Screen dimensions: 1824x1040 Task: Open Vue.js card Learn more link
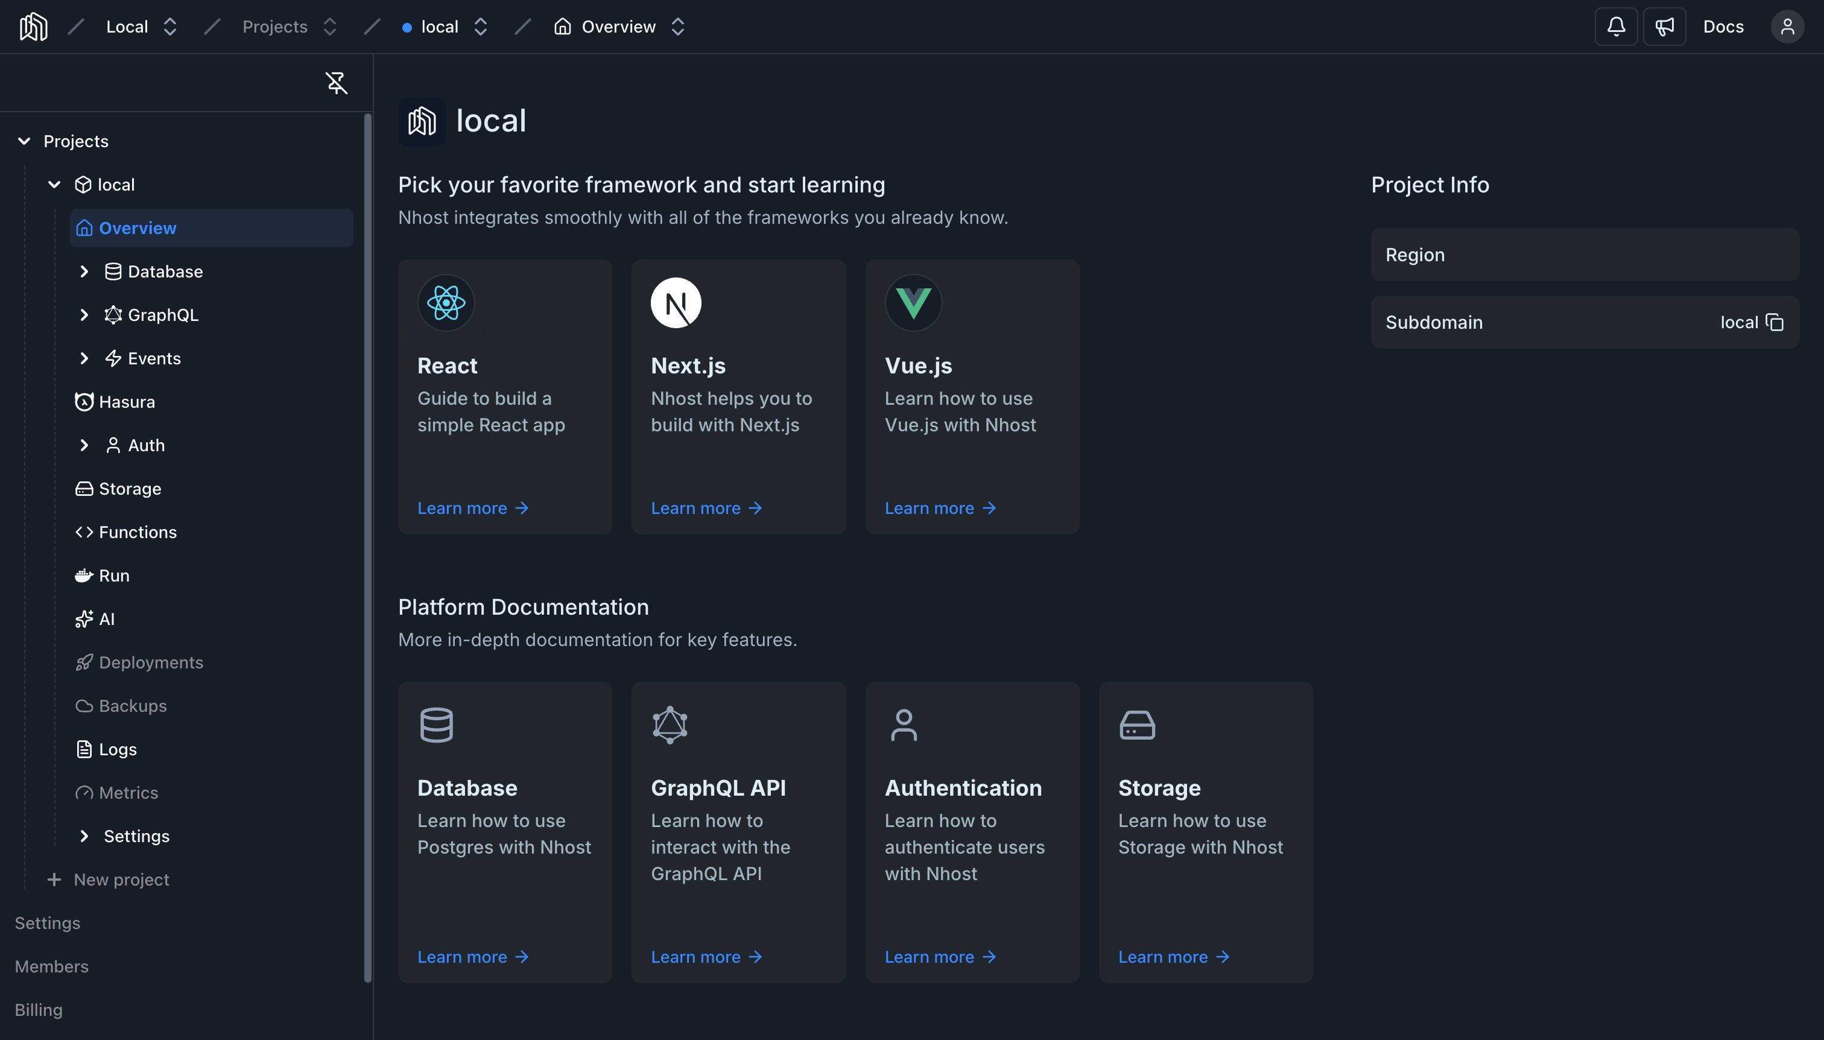click(940, 509)
